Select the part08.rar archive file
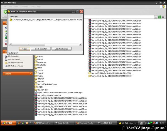The width and height of the screenshot is (167, 131). 115,21
